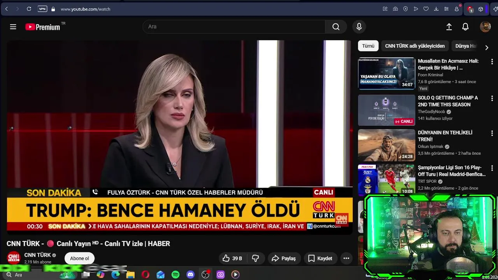
Task: Click the 'Paylaş' share button
Action: [284, 258]
